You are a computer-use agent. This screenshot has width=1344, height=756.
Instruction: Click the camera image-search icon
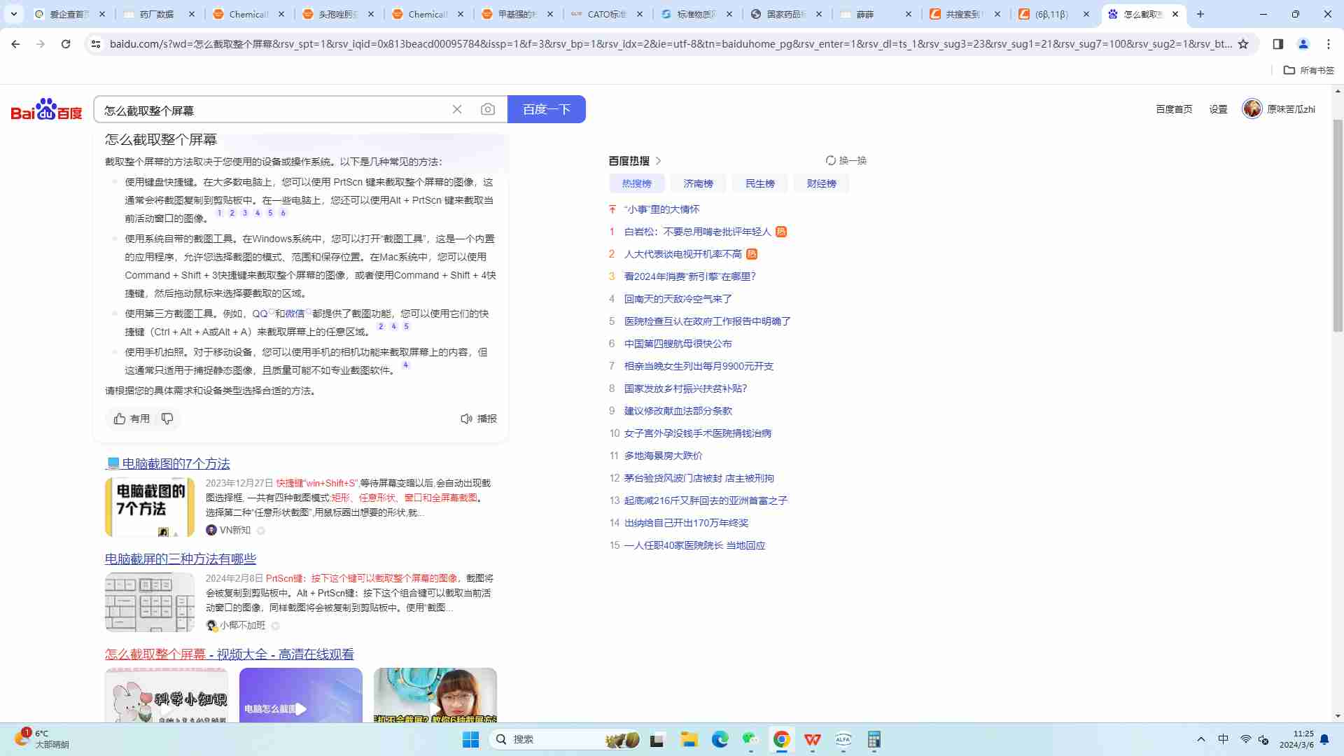coord(488,109)
